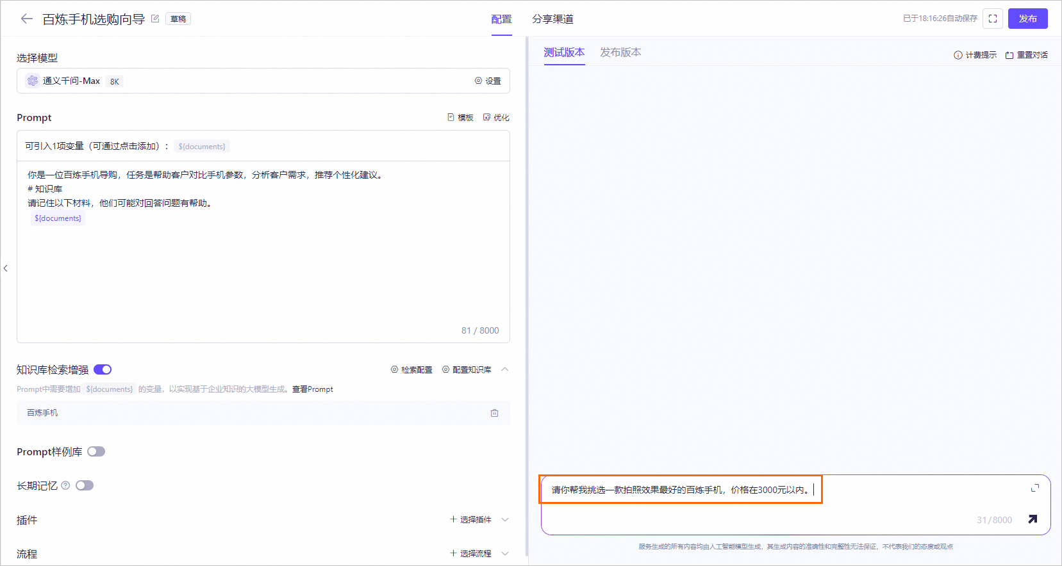Add the ${documents} variable chip in header

(202, 147)
